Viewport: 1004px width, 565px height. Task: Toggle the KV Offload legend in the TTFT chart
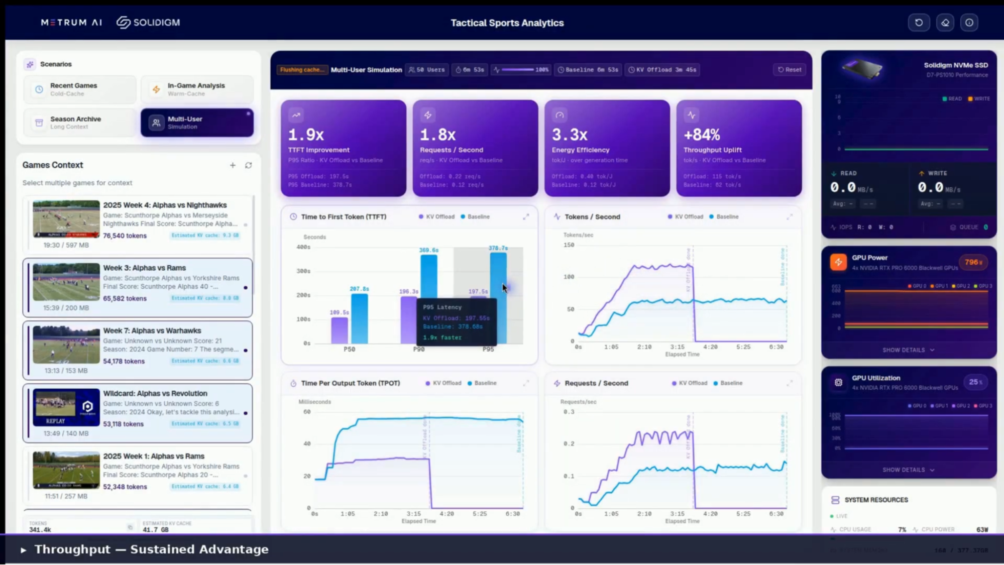[436, 217]
